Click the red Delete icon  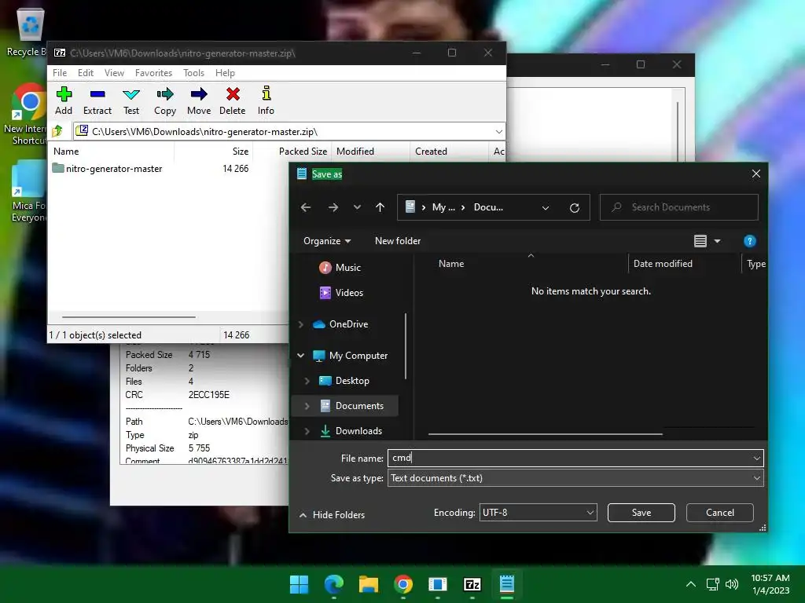(233, 94)
